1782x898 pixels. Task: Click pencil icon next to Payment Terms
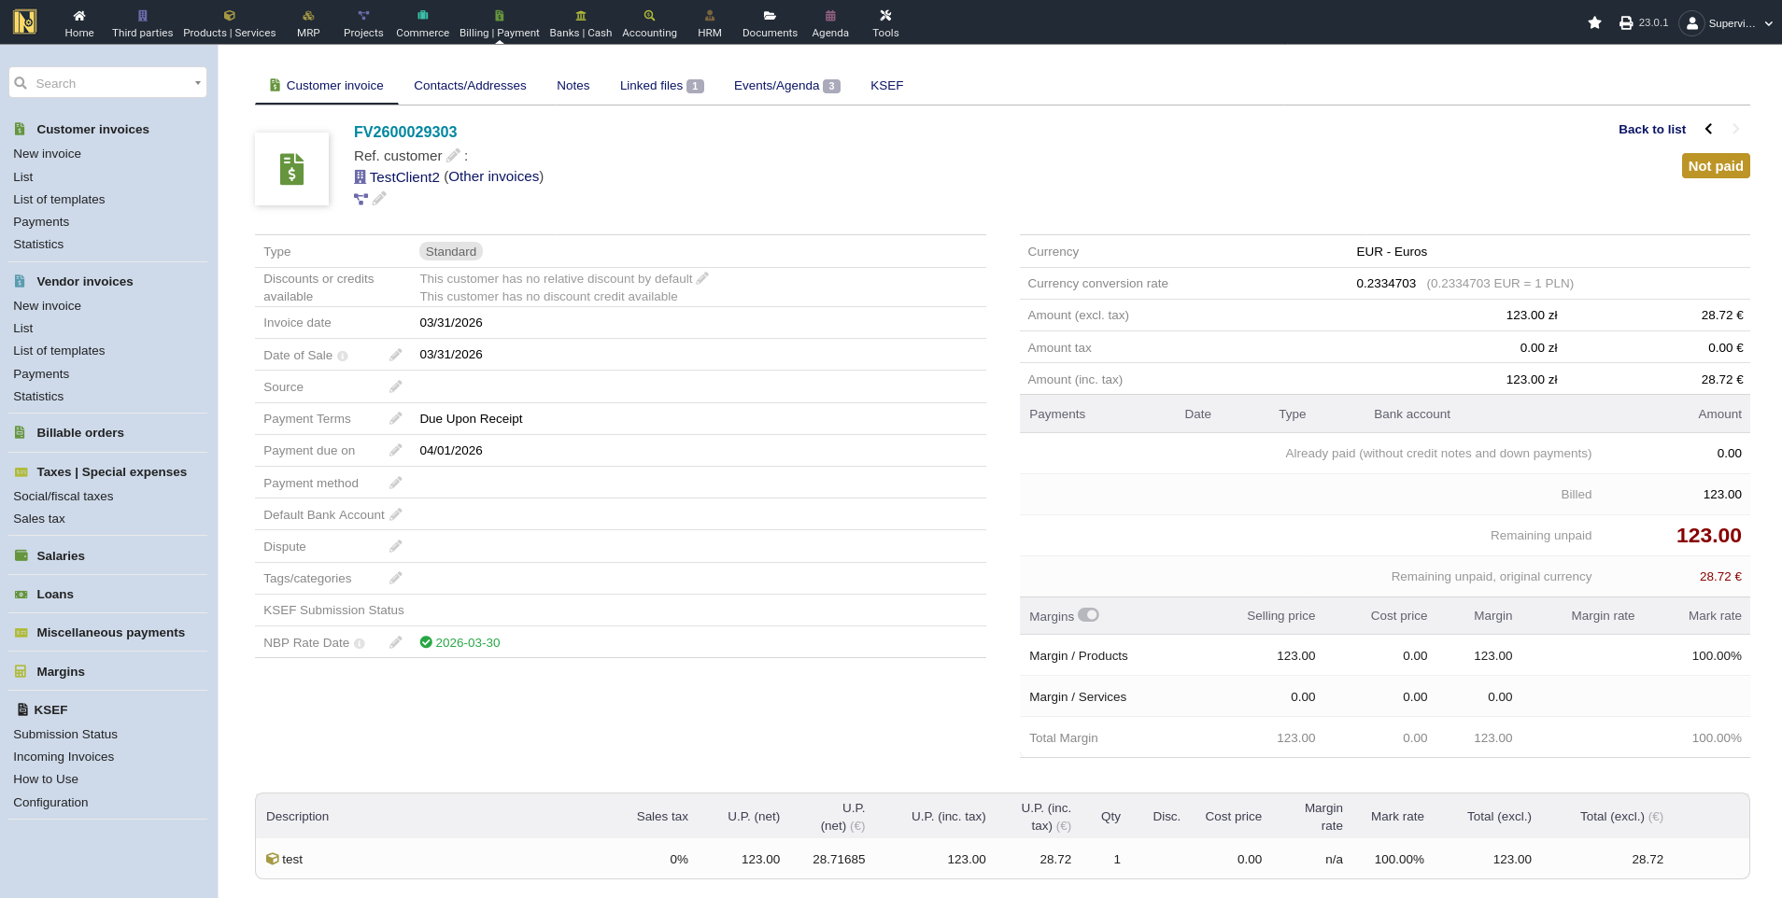point(396,418)
